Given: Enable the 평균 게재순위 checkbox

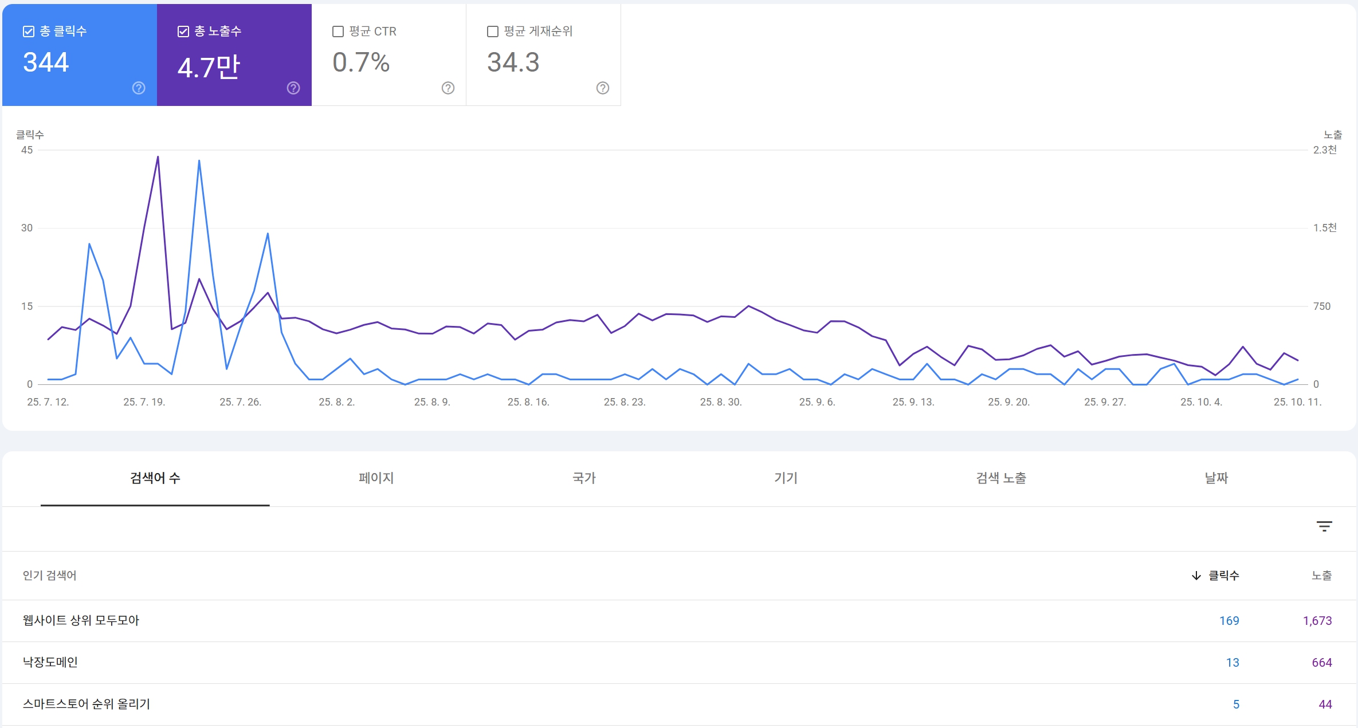Looking at the screenshot, I should (493, 32).
